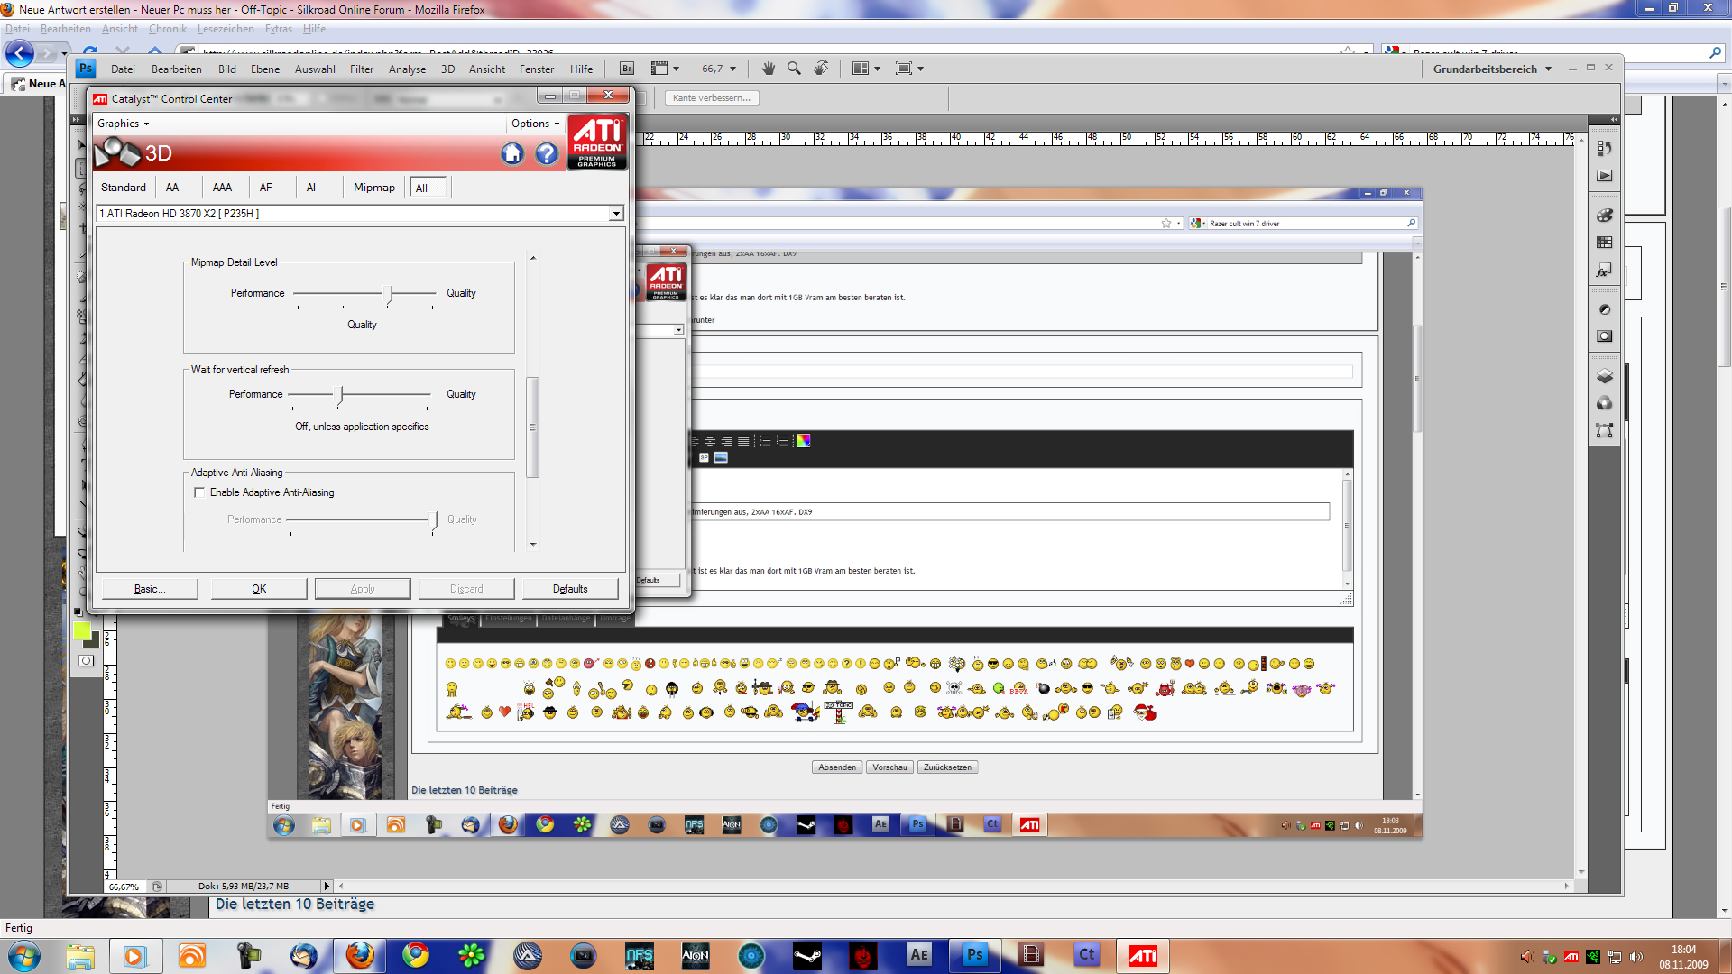
Task: Select the Rotate View tool
Action: [821, 69]
